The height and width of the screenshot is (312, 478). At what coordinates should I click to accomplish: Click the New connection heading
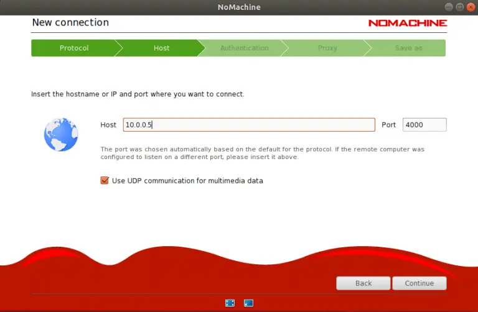click(70, 22)
